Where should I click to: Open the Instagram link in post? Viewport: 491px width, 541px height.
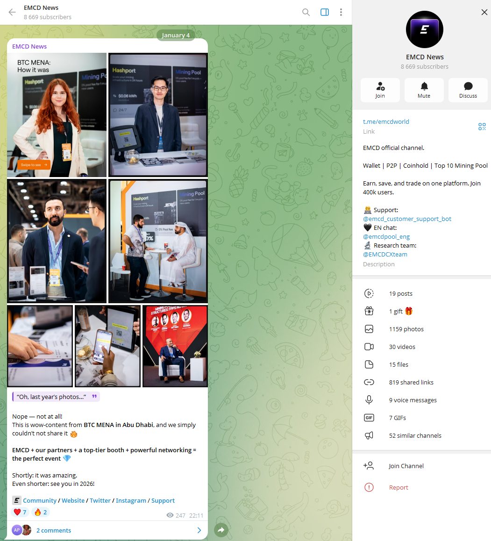[131, 501]
